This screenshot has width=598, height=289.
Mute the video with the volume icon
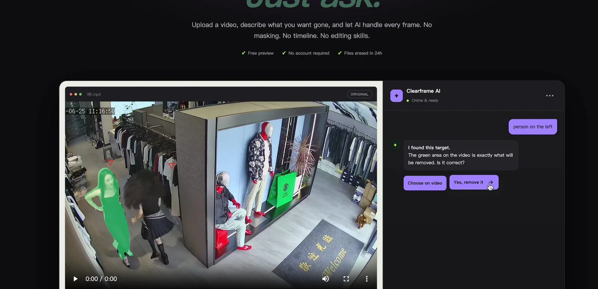326,279
